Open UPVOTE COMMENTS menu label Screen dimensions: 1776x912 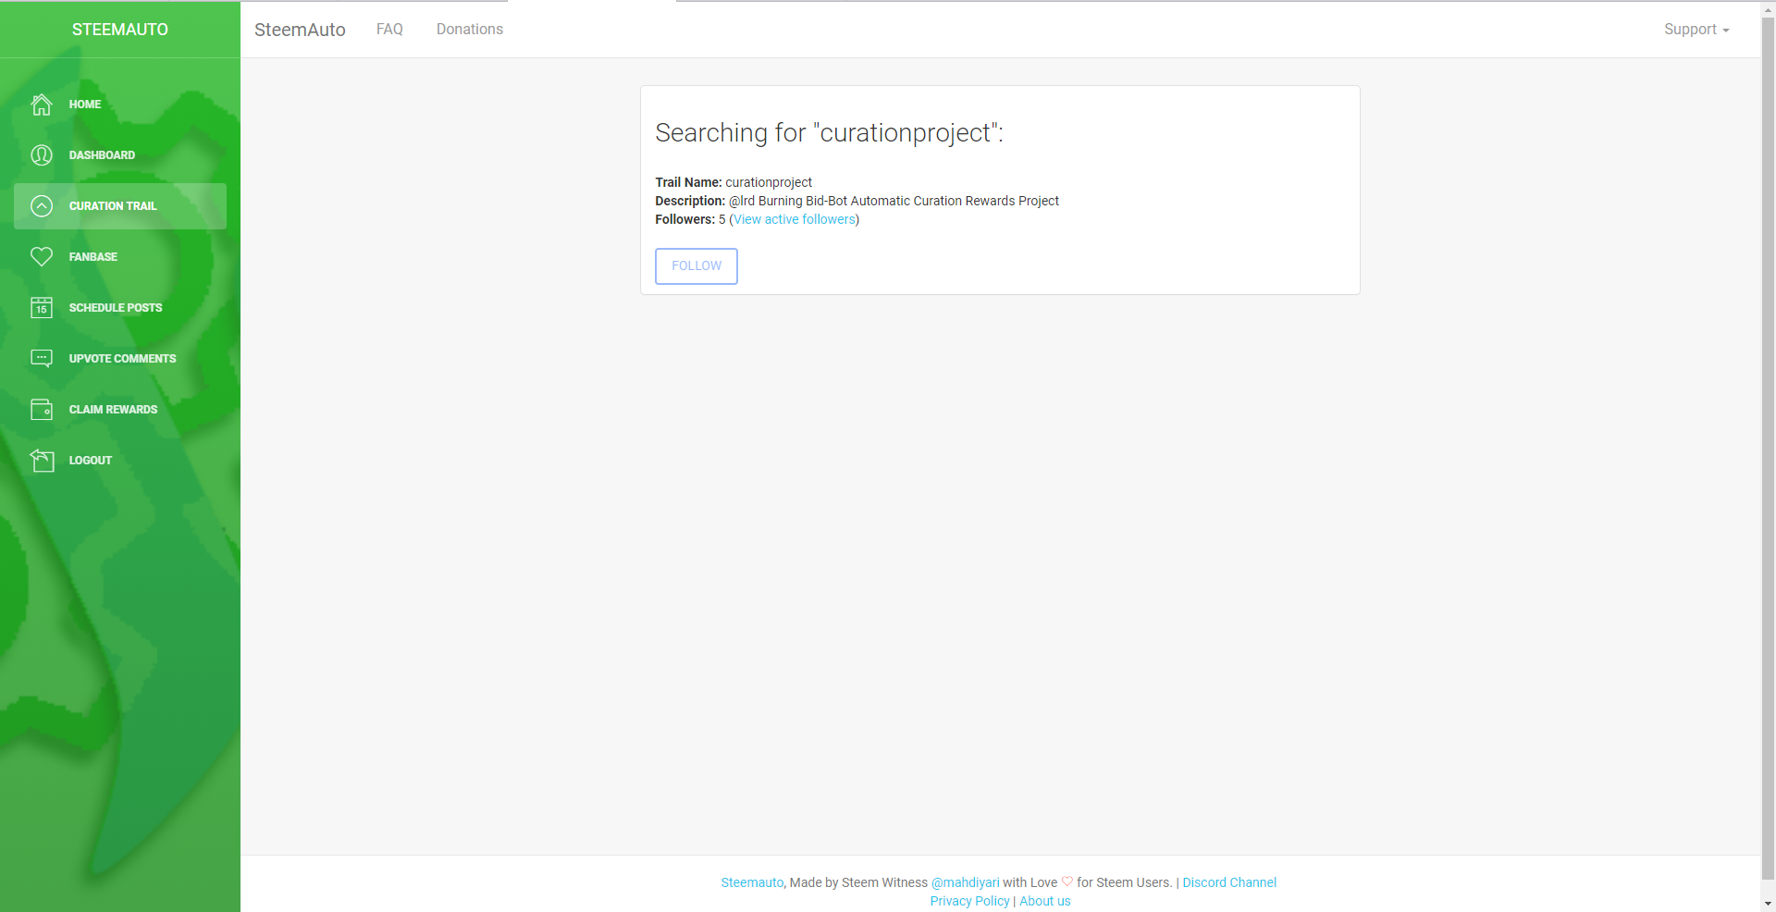coord(122,359)
